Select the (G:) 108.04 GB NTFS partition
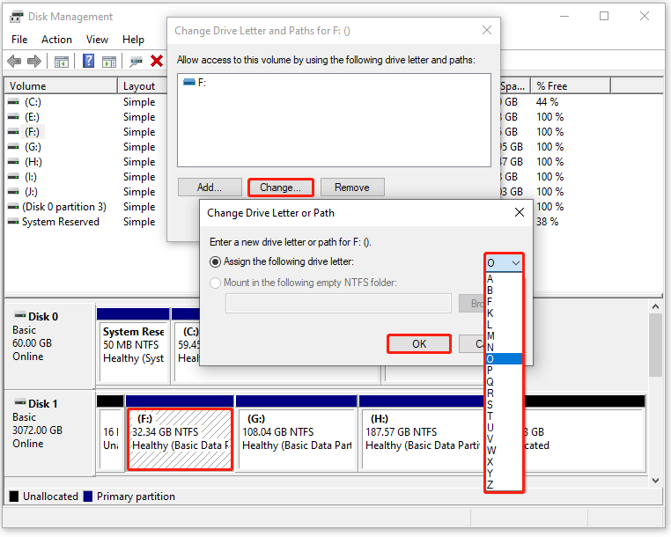The width and height of the screenshot is (671, 537). (297, 439)
